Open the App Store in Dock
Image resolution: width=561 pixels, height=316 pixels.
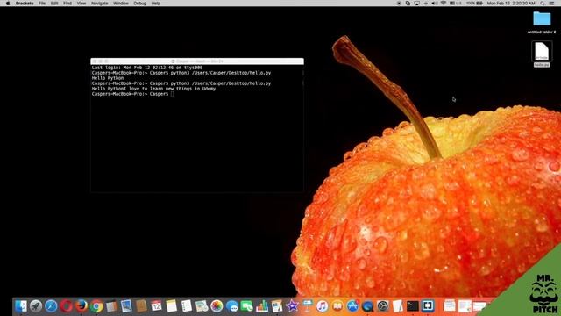[352, 306]
